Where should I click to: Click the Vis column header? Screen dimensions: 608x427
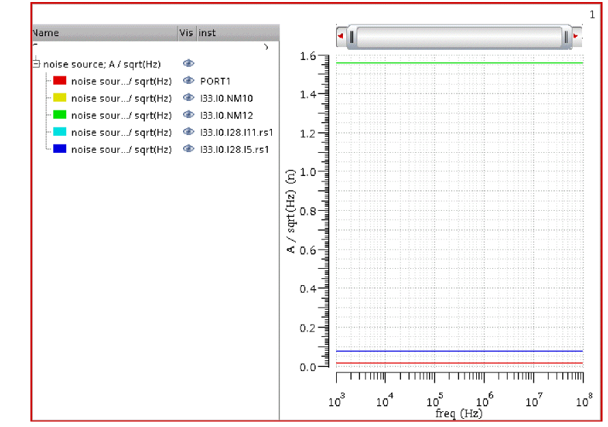[186, 33]
